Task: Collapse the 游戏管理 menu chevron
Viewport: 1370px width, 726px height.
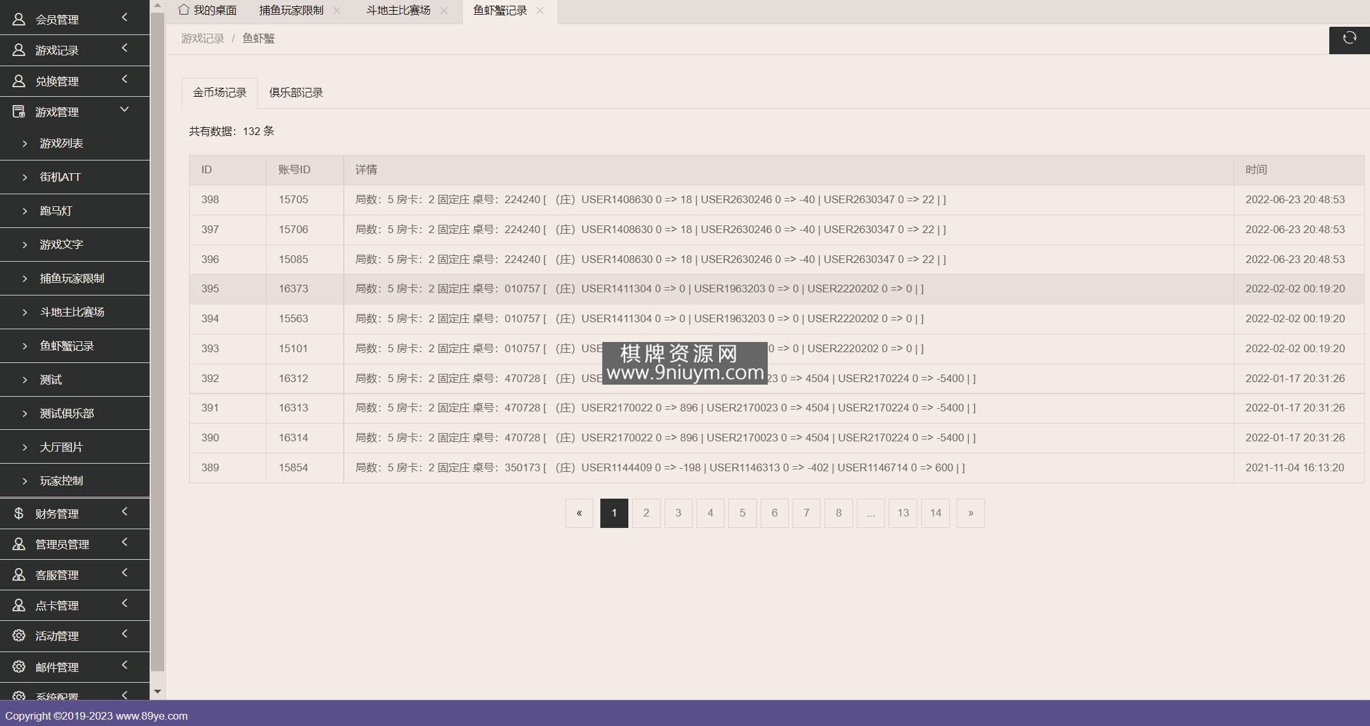Action: [125, 110]
